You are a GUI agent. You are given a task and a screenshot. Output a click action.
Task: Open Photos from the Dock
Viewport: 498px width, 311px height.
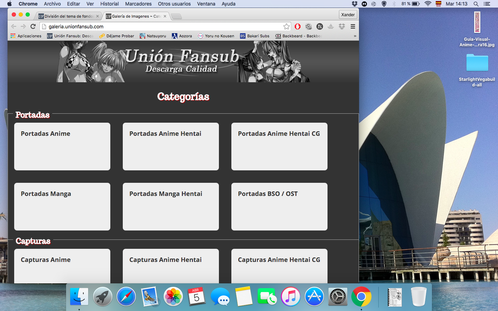tap(173, 296)
